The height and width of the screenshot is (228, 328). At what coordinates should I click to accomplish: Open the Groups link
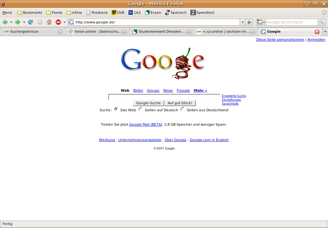(153, 90)
